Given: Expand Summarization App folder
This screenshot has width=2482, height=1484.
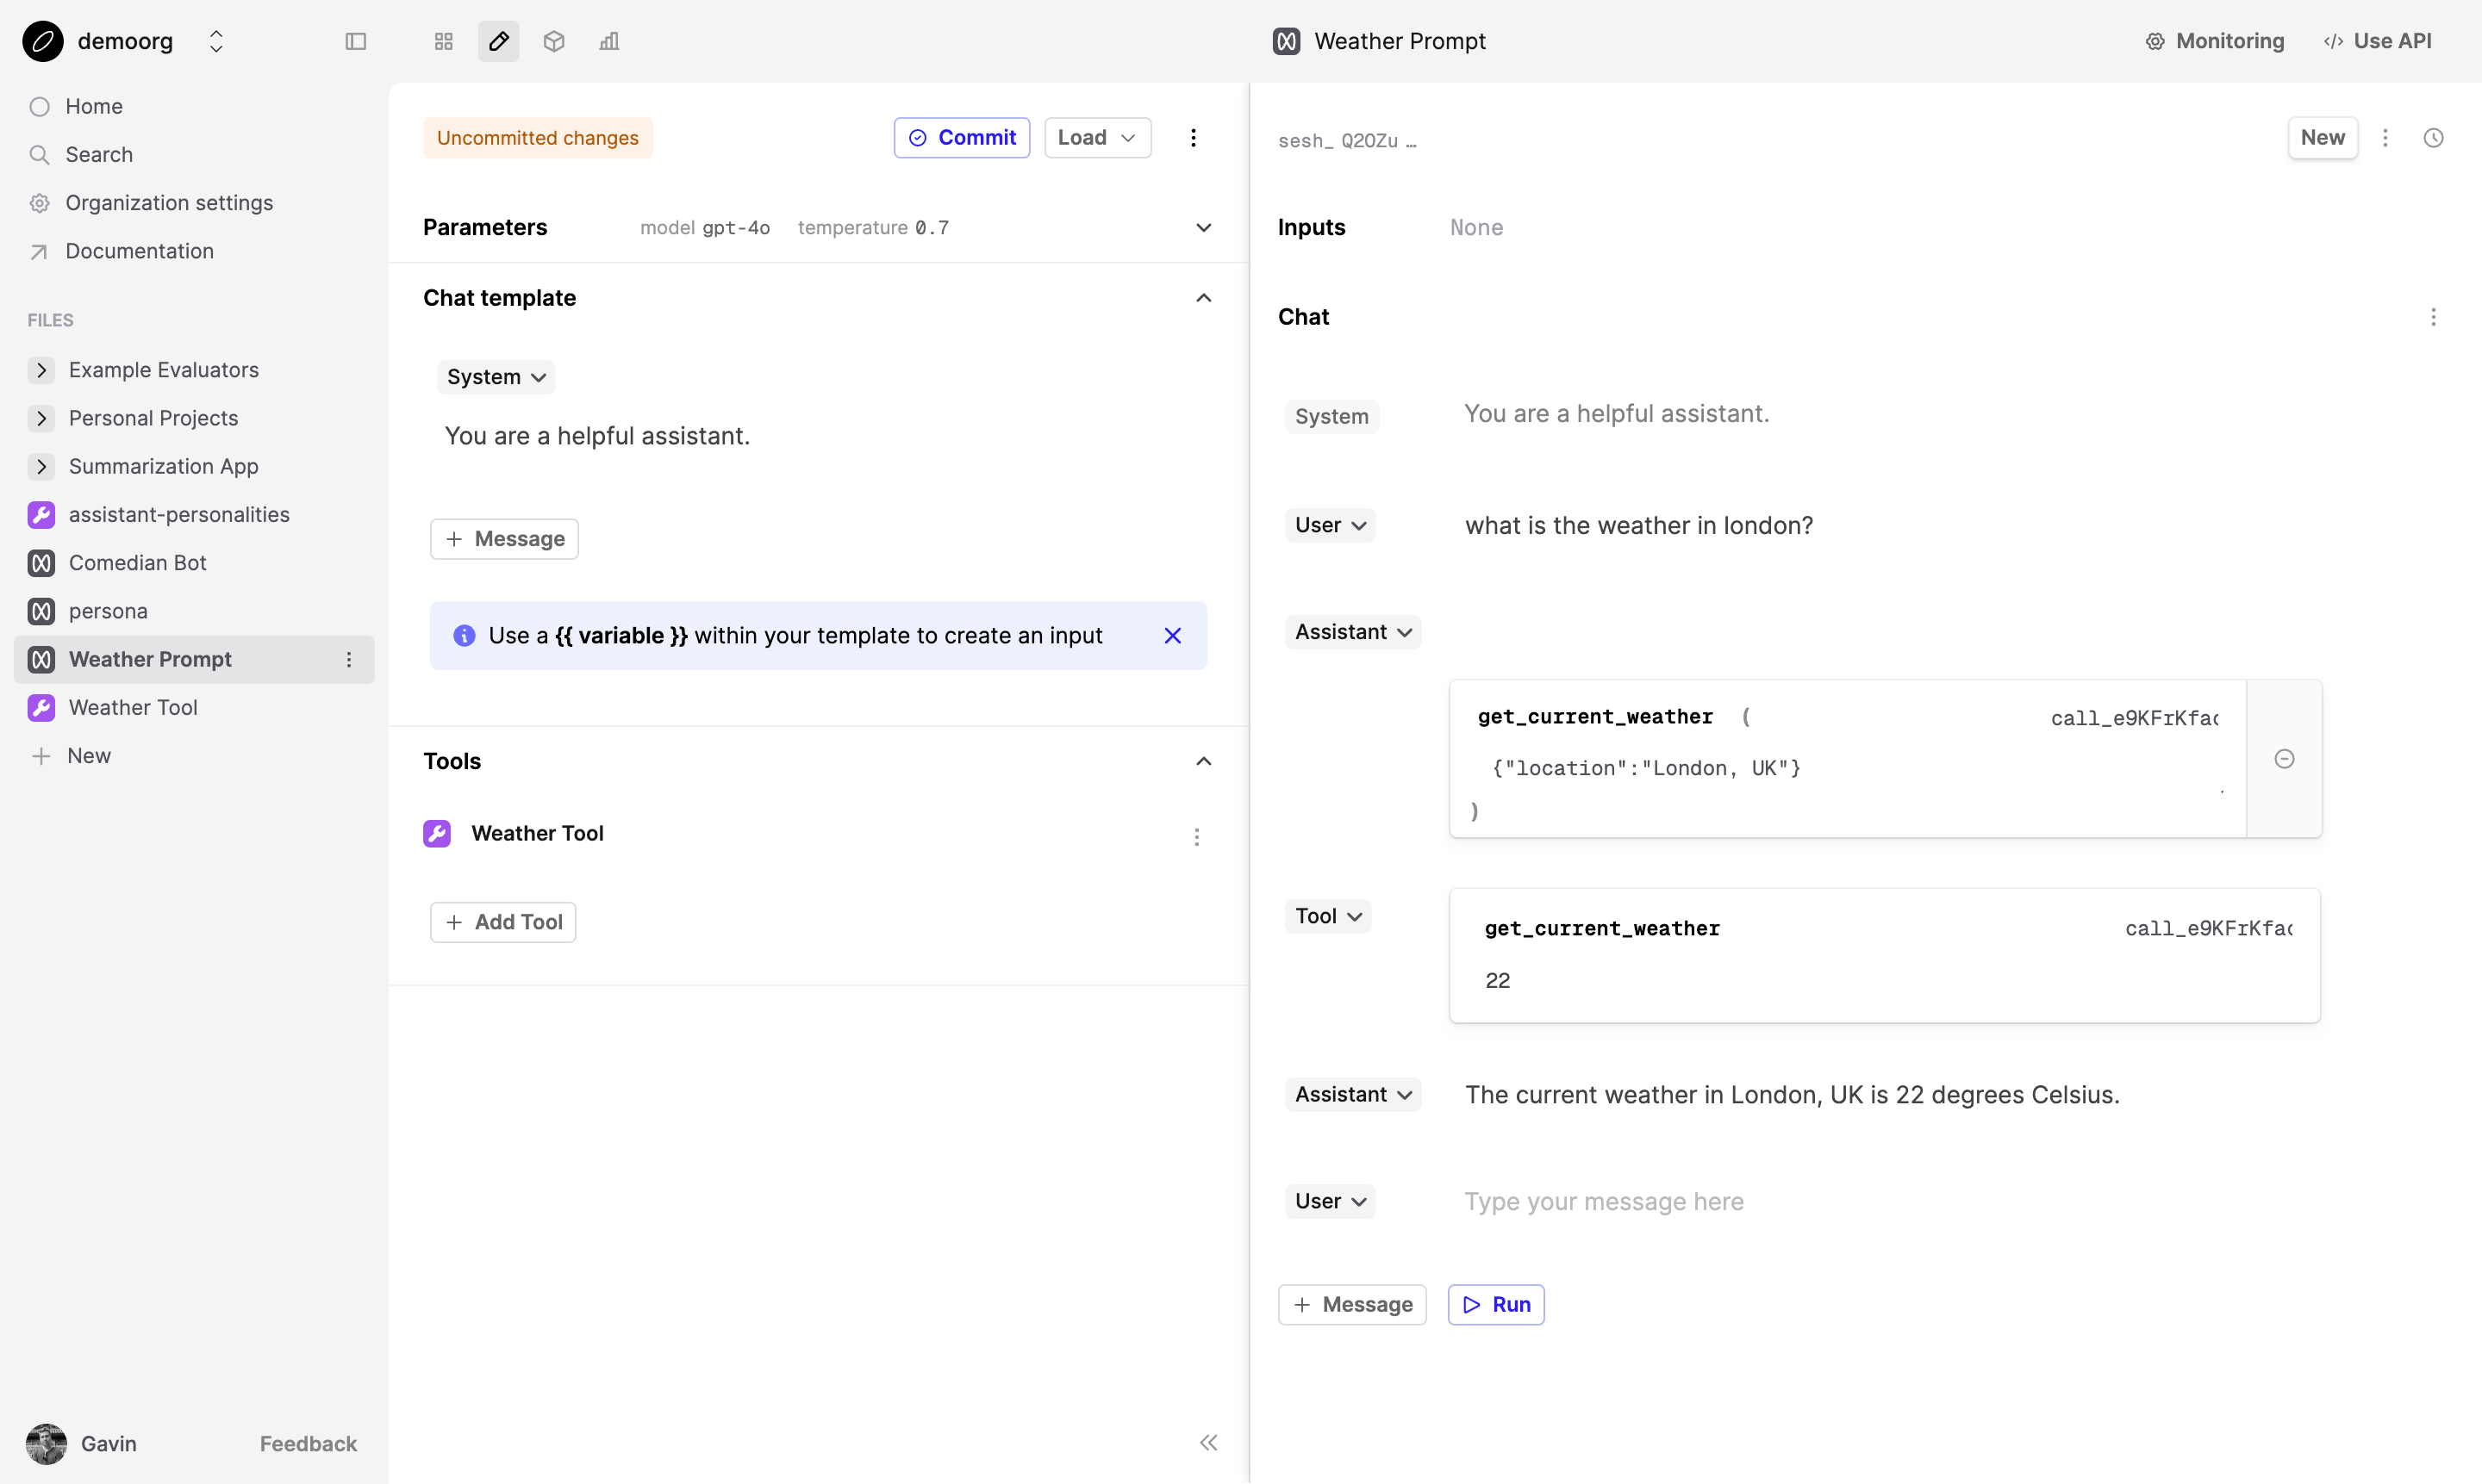Looking at the screenshot, I should 41,466.
